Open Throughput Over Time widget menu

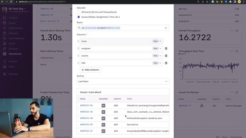pos(232,51)
